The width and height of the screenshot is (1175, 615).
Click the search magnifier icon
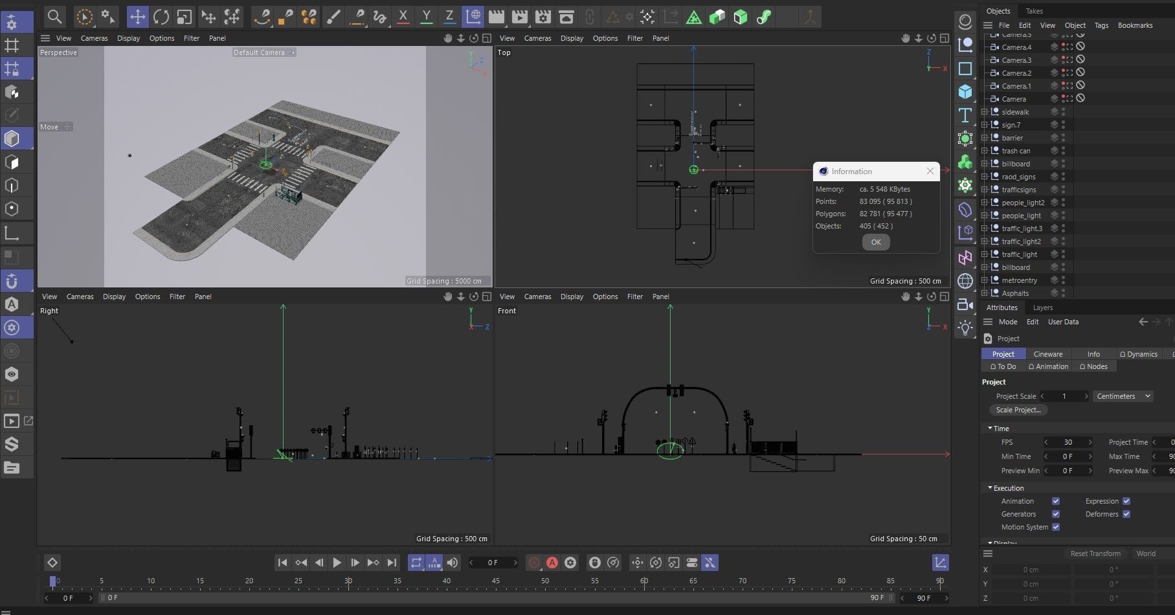pos(54,17)
